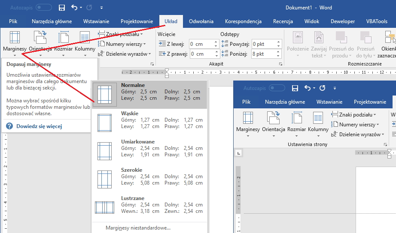Decrease Z prawej indent with down arrow
Viewport: 396px width, 233px height.
coord(217,56)
